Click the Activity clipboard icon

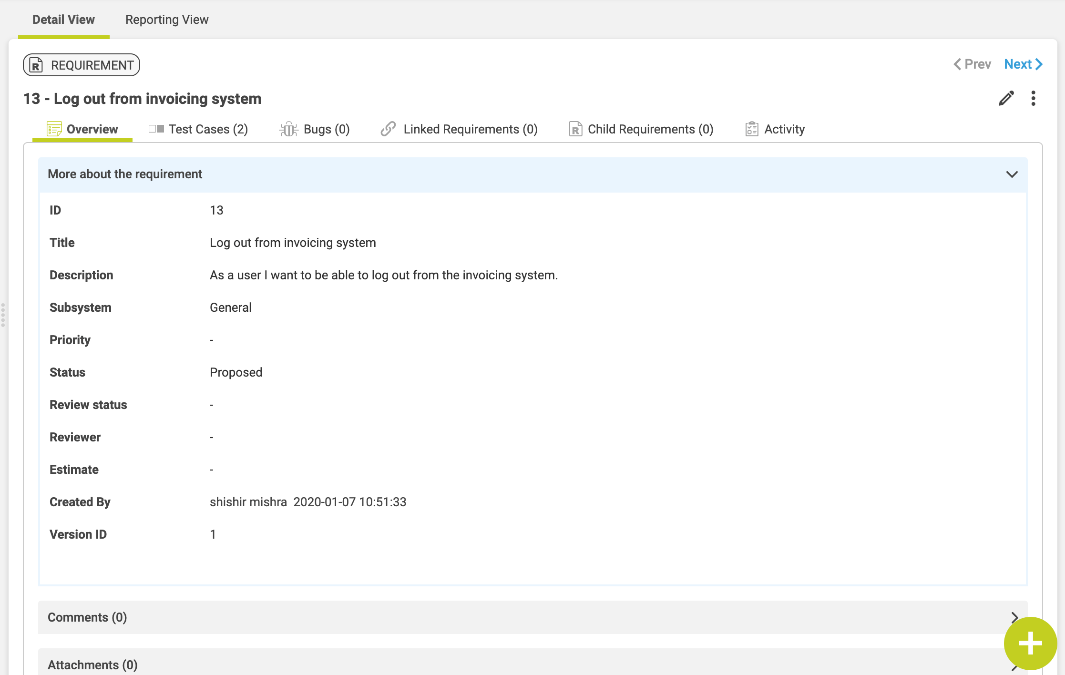pos(751,129)
